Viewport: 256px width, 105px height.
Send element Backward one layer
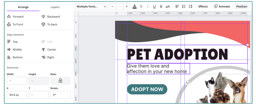tap(50, 16)
